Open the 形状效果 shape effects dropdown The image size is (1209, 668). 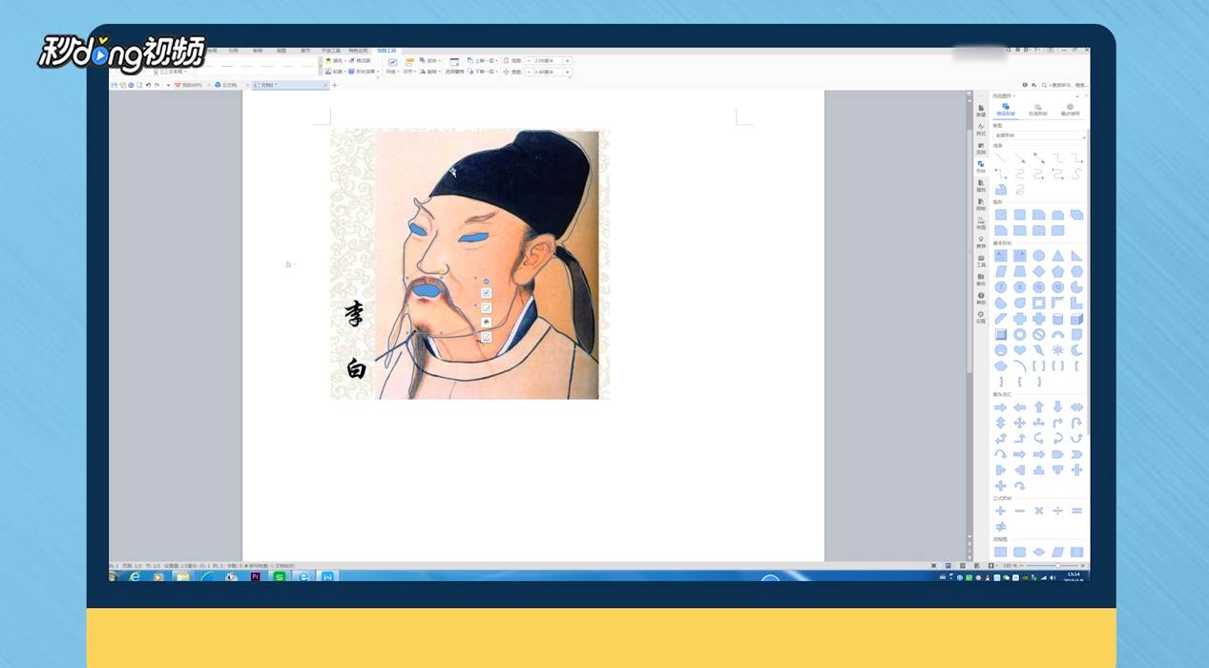point(365,72)
